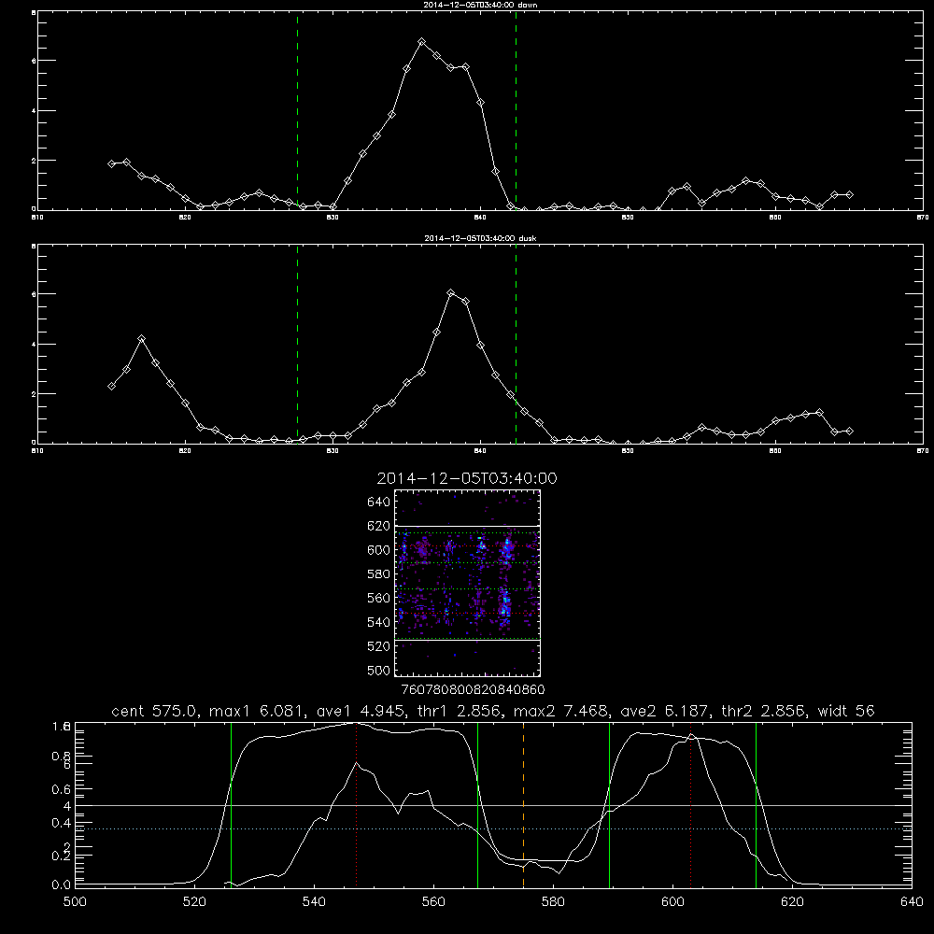934x934 pixels.
Task: Click the 'thr2 2.856' value
Action: 764,711
